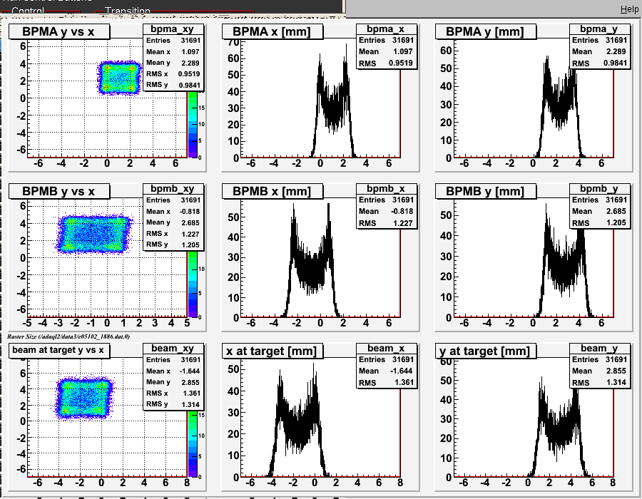Click the beam at target scatter distribution
The width and height of the screenshot is (642, 499).
coord(84,398)
